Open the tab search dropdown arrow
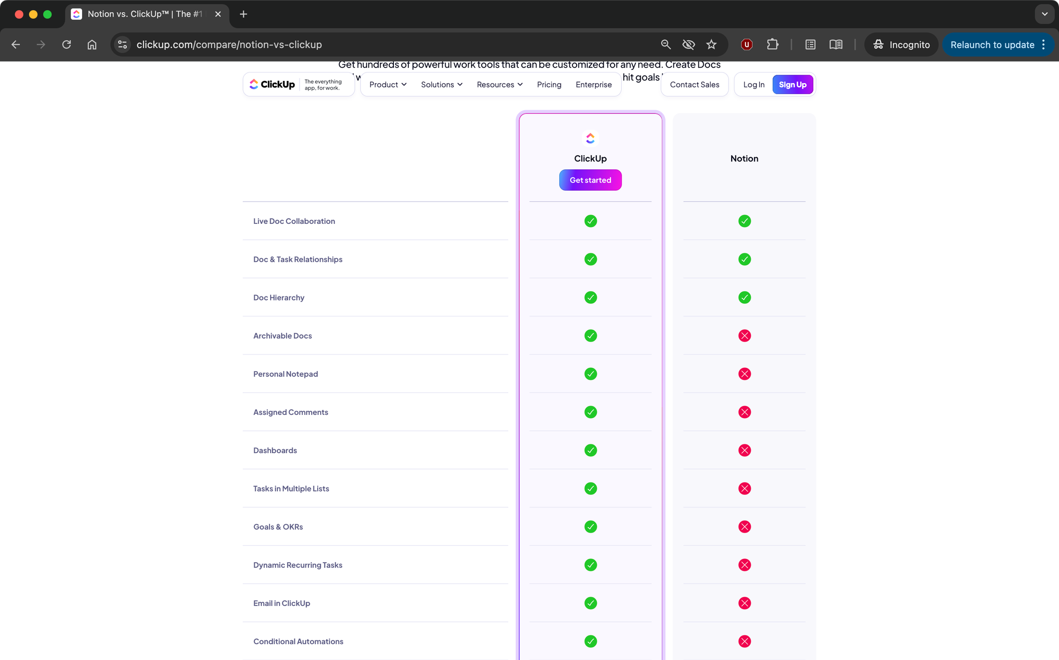The height and width of the screenshot is (660, 1059). click(x=1045, y=14)
